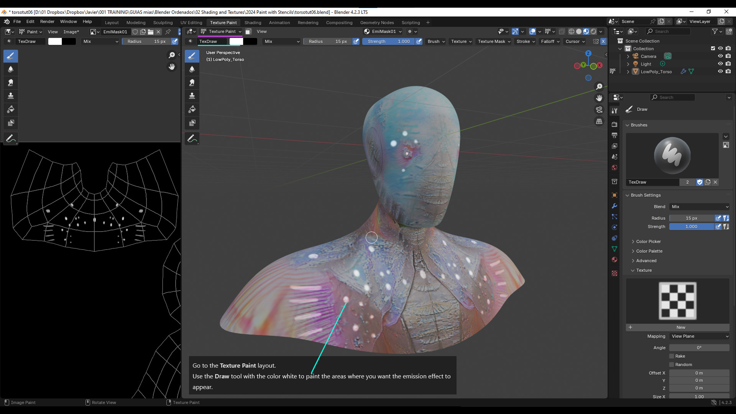Select the Clone tool in 3D viewport
Screen dimensions: 736x414
pyautogui.click(x=192, y=96)
